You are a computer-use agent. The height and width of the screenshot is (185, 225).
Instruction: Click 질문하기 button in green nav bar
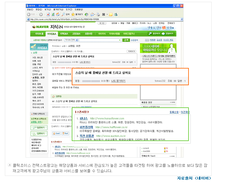point(154,33)
